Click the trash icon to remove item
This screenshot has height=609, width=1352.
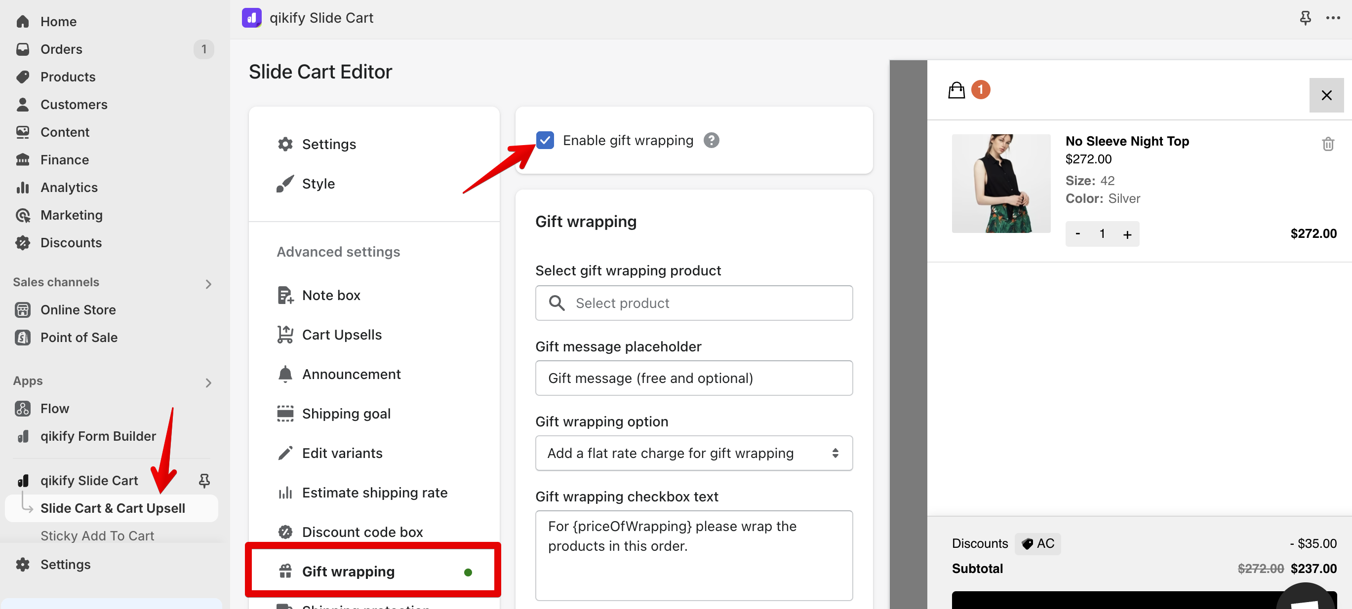point(1328,144)
